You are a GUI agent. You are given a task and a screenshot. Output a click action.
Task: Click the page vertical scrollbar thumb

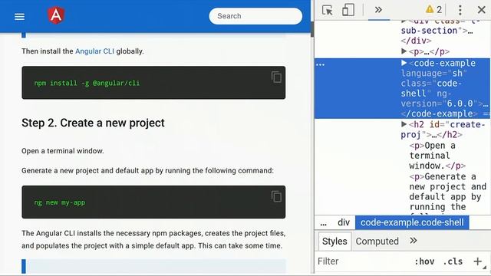(x=312, y=29)
